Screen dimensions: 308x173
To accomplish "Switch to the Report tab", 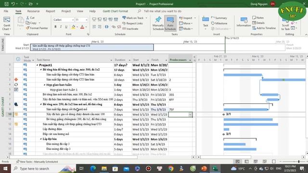I will click(51, 11).
